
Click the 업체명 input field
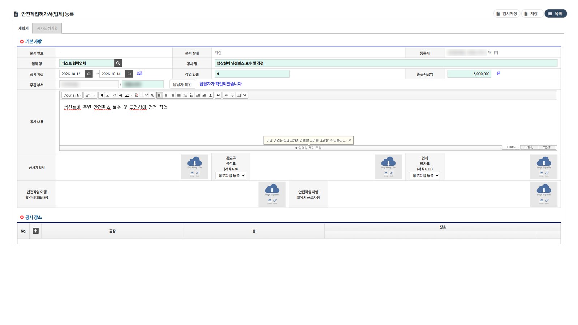click(x=87, y=63)
